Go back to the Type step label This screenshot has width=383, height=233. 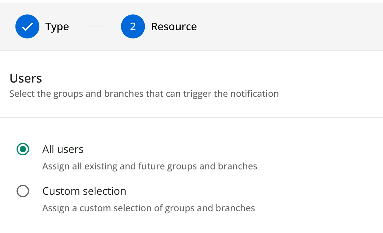[x=57, y=27]
